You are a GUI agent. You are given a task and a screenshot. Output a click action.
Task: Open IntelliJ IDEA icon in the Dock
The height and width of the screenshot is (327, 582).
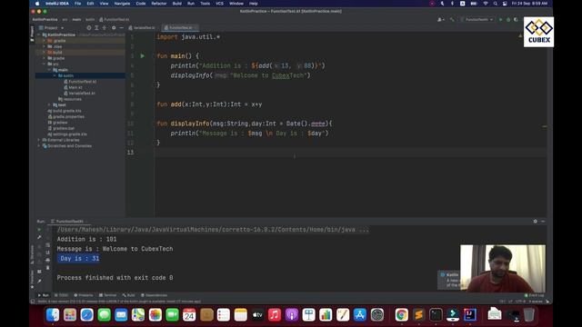coord(469,315)
